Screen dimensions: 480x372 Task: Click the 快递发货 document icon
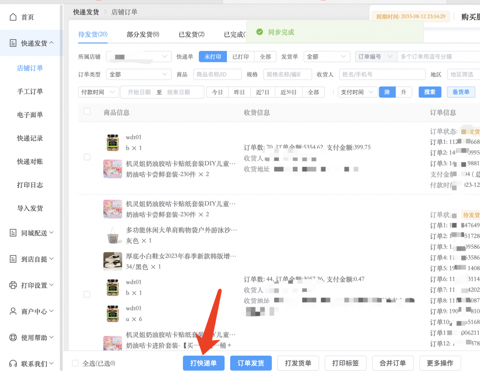(13, 43)
